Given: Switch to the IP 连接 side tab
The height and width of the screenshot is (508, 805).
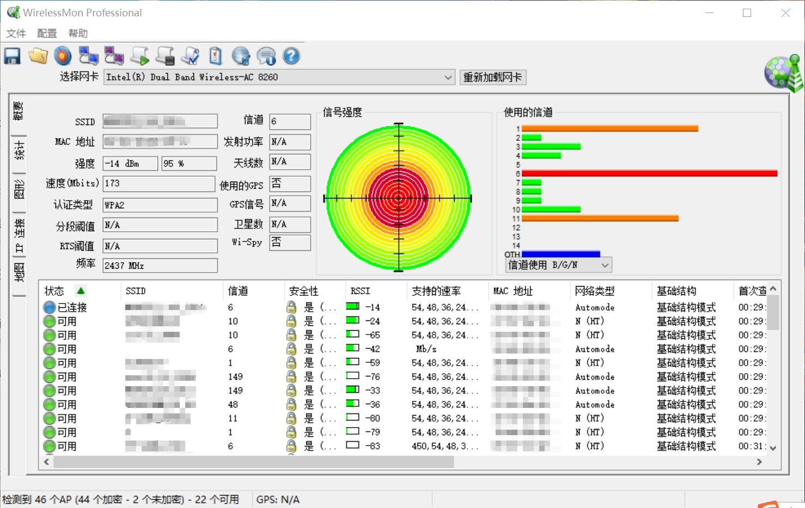Looking at the screenshot, I should pyautogui.click(x=19, y=236).
